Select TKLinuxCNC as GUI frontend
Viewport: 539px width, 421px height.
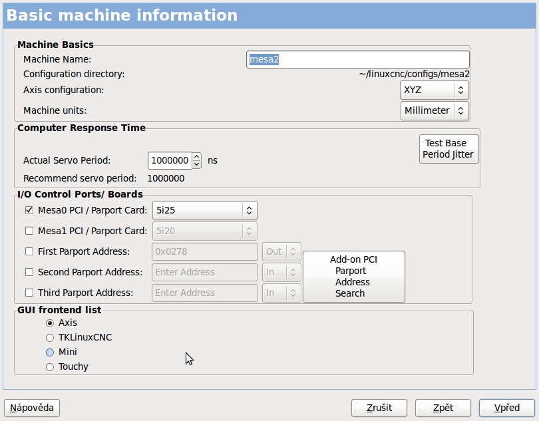click(x=50, y=337)
